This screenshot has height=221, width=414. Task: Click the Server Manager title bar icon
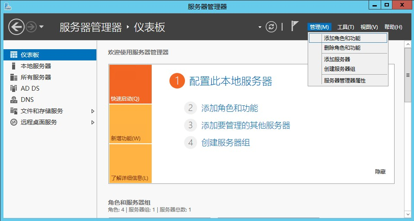pos(8,6)
